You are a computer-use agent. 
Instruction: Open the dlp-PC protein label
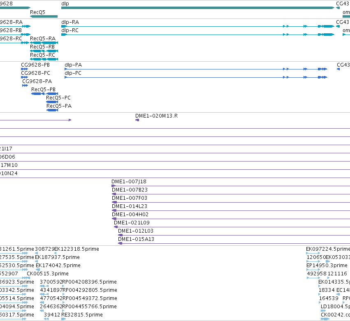coord(73,73)
